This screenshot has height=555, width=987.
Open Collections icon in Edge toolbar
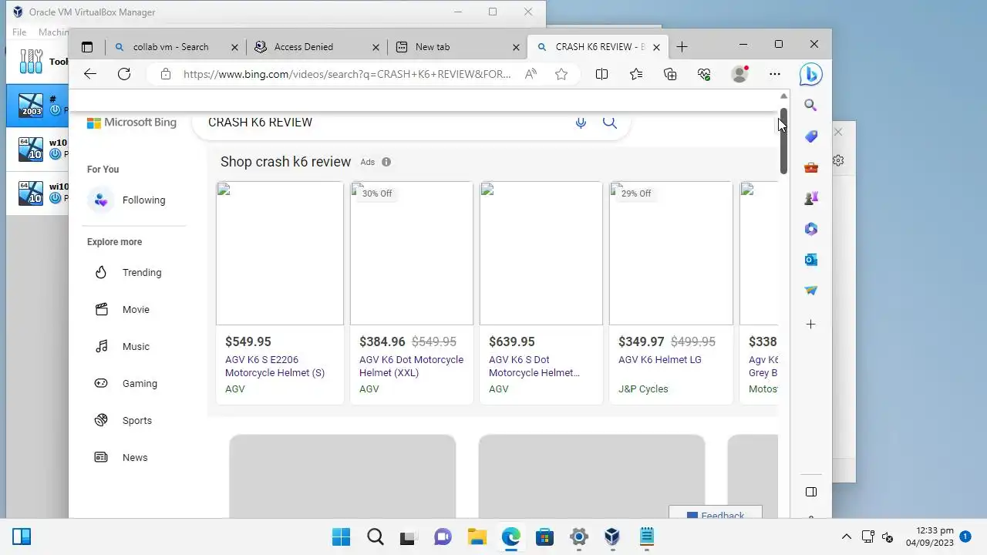click(x=670, y=74)
